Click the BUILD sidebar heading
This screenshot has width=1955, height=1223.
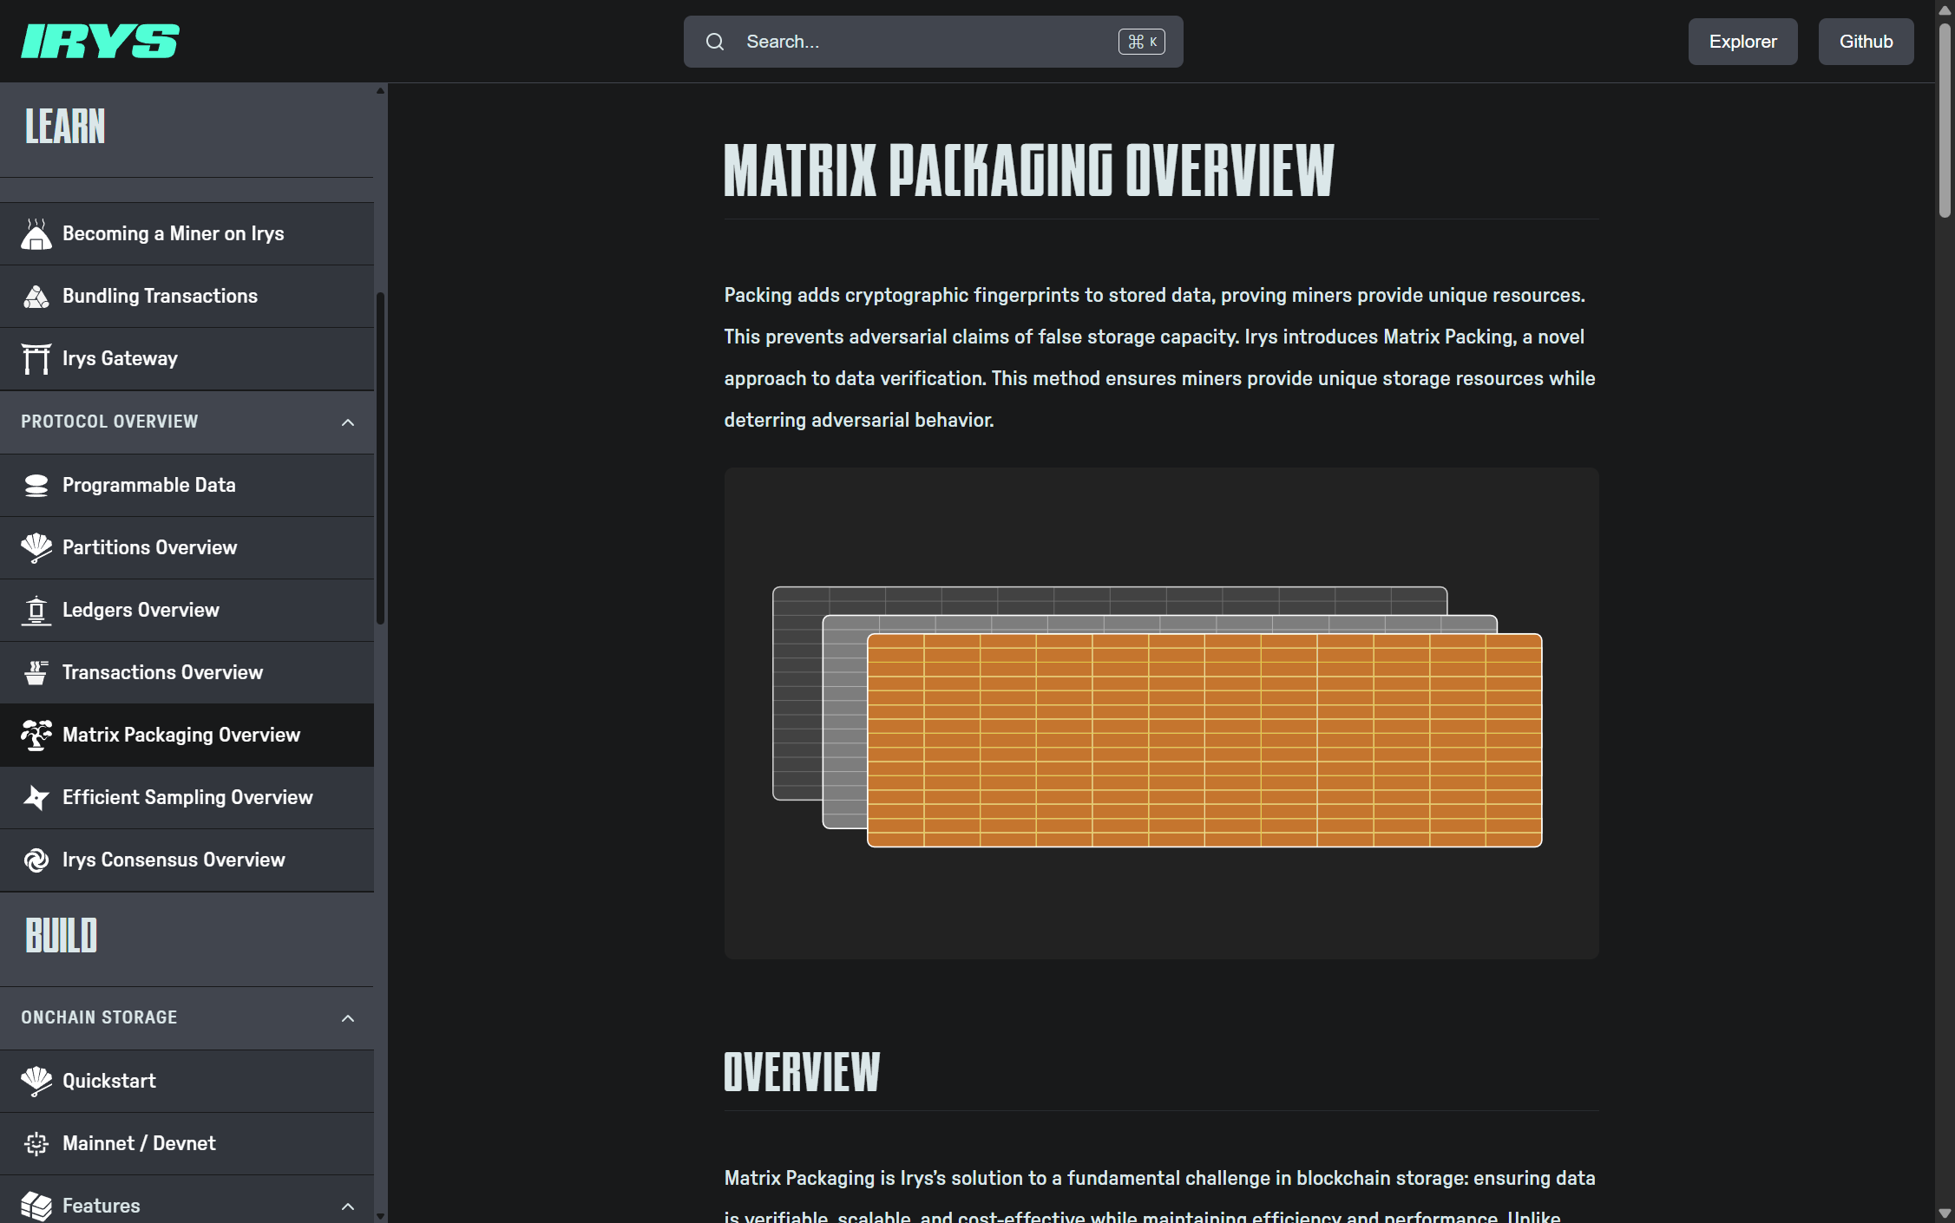click(61, 936)
